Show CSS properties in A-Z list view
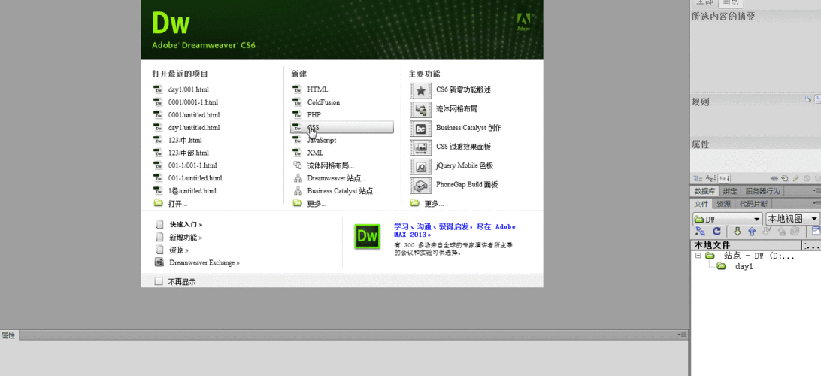The height and width of the screenshot is (376, 821). [x=710, y=178]
